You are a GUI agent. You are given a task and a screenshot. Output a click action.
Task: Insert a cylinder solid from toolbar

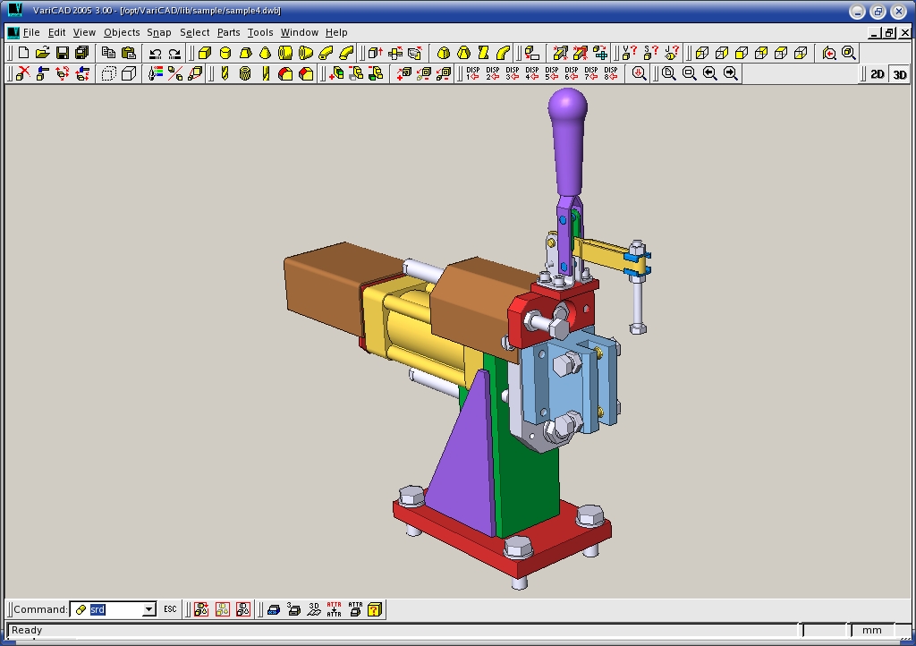click(x=225, y=54)
